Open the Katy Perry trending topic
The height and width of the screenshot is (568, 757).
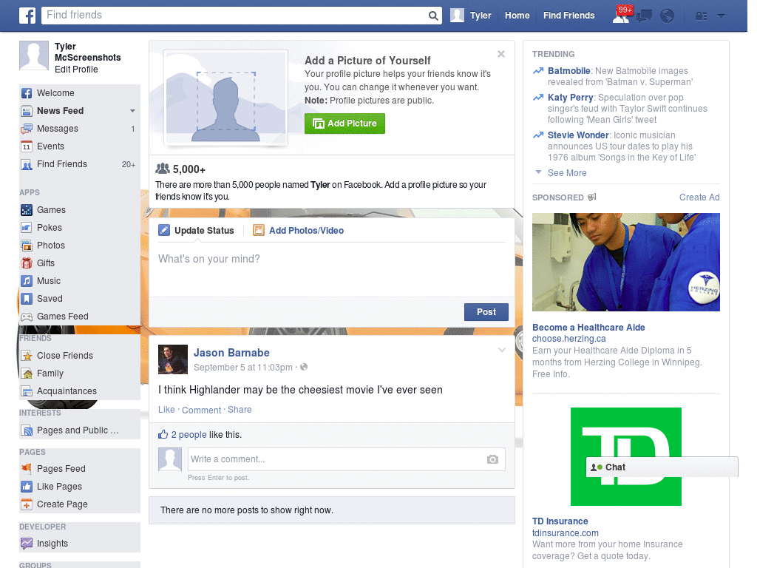pos(570,98)
